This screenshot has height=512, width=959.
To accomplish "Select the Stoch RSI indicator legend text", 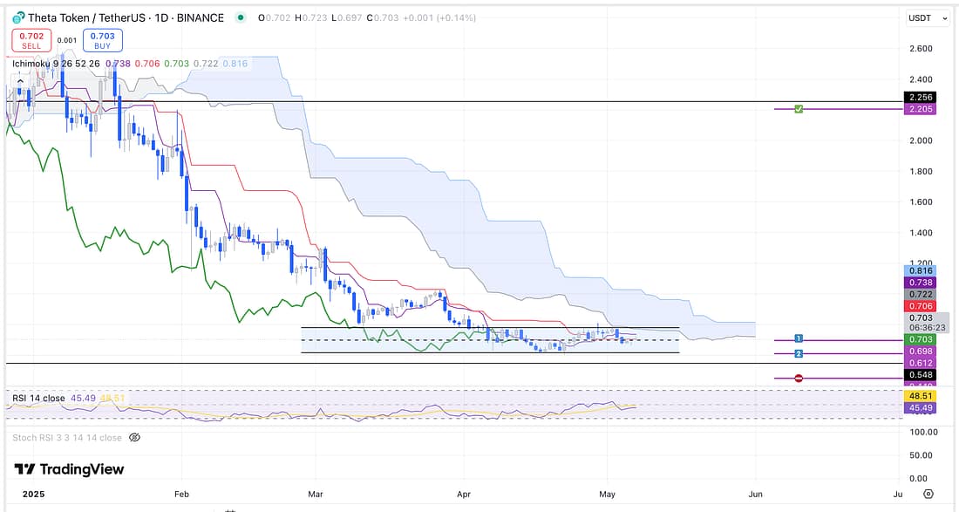I will 67,438.
